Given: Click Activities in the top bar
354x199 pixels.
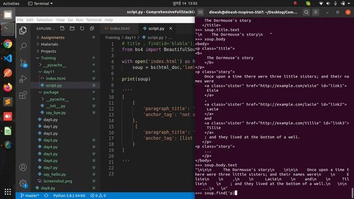Looking at the screenshot, I should (x=11, y=3).
